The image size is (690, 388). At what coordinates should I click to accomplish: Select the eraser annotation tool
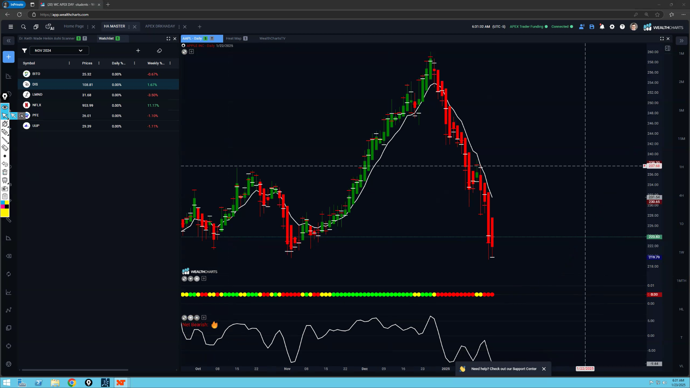coord(5,148)
